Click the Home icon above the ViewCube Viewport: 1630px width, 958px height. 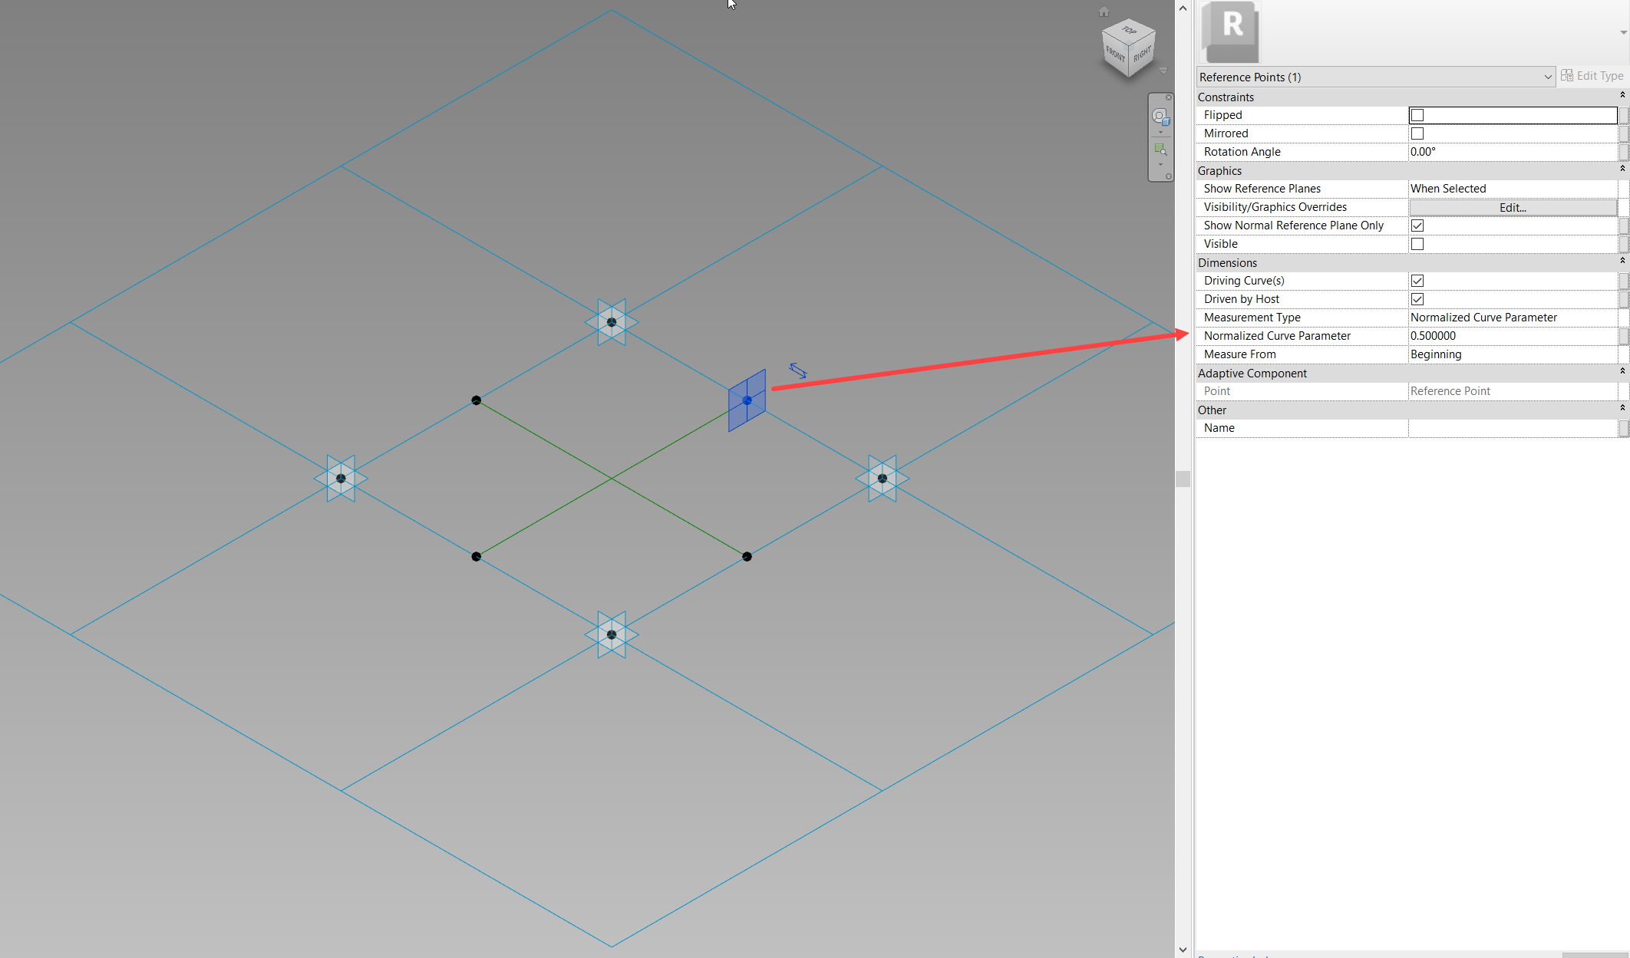[x=1104, y=11]
